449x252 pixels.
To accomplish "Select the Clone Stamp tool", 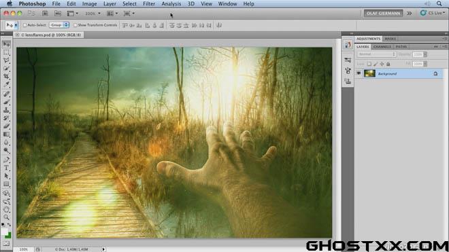I will pyautogui.click(x=6, y=110).
